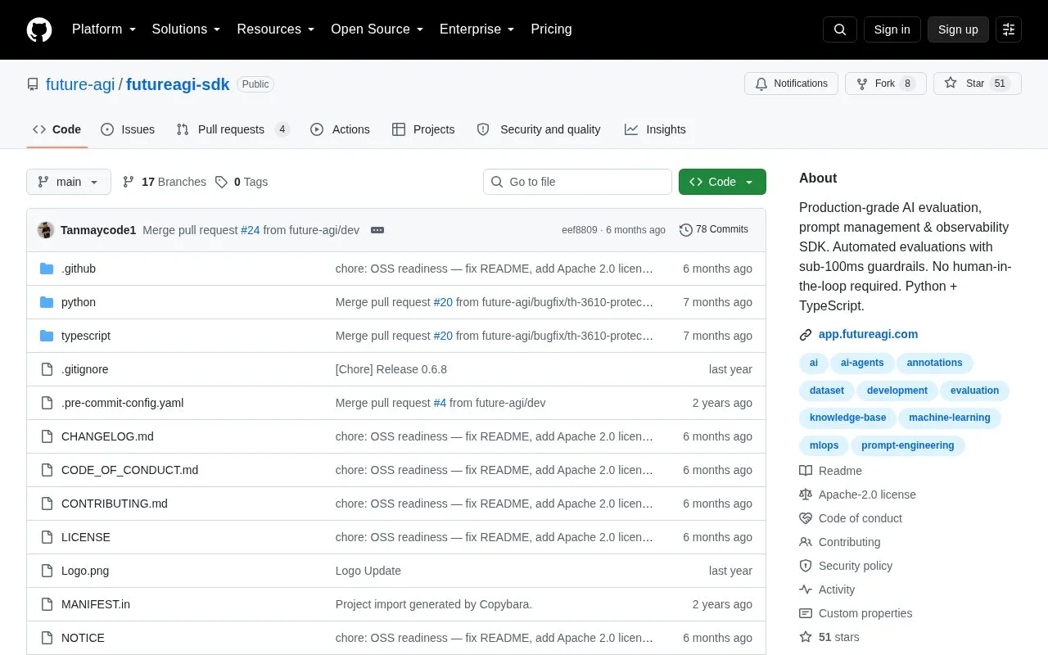Image resolution: width=1048 pixels, height=655 pixels.
Task: Click the LICENSE file icon
Action: click(x=47, y=537)
